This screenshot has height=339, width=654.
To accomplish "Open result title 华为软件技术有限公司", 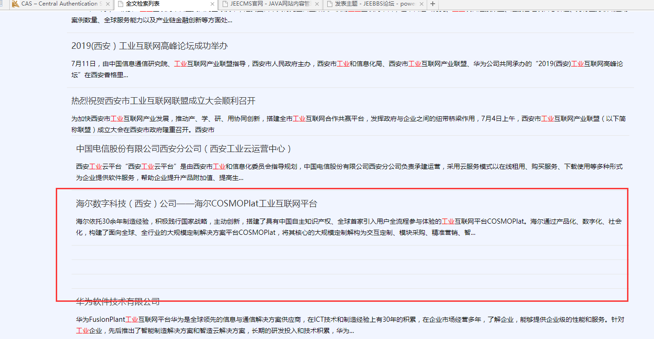I will pos(118,301).
